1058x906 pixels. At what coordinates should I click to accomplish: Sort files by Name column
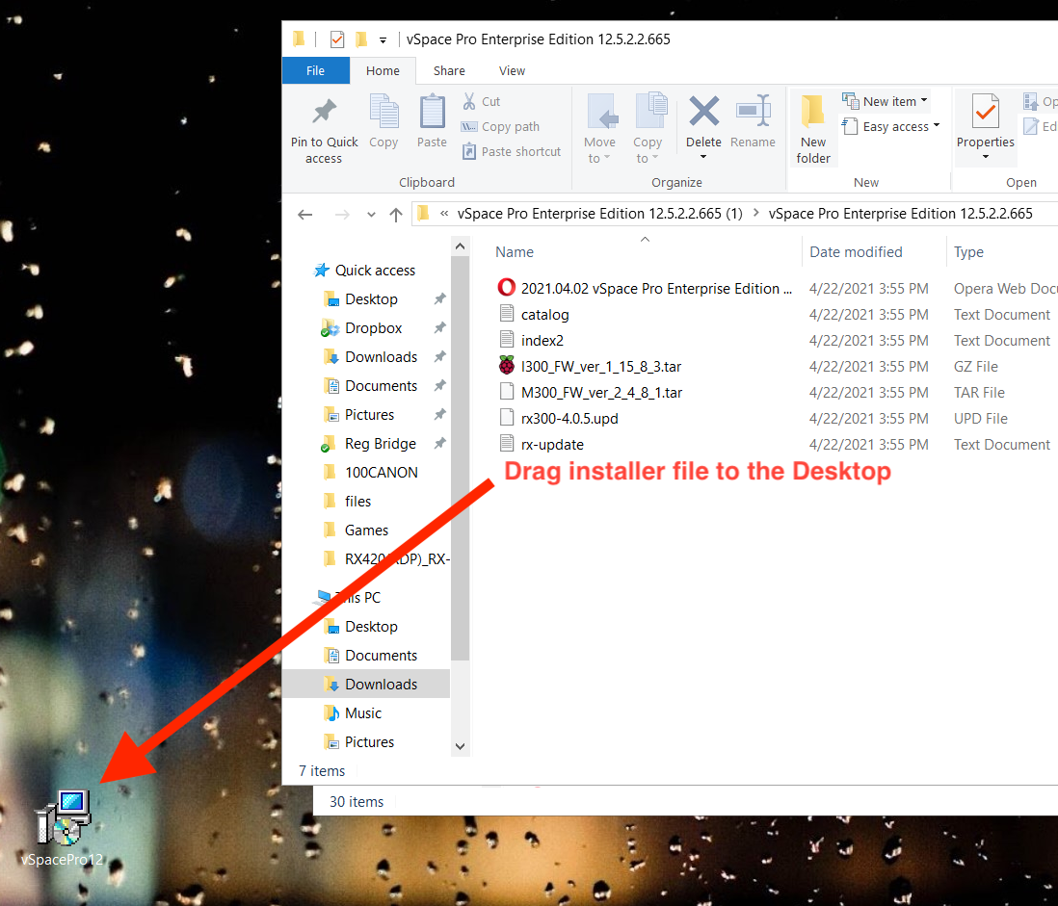pyautogui.click(x=515, y=252)
